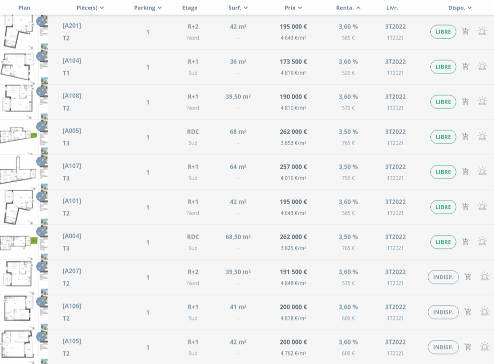The width and height of the screenshot is (494, 364).
Task: Set an alert for lot A105
Action: (x=484, y=346)
